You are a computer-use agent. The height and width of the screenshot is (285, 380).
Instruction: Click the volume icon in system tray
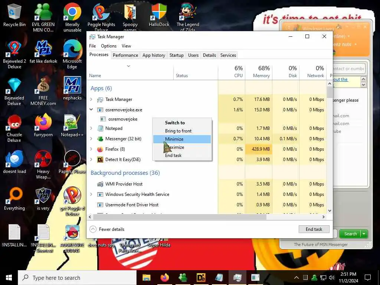pyautogui.click(x=332, y=278)
